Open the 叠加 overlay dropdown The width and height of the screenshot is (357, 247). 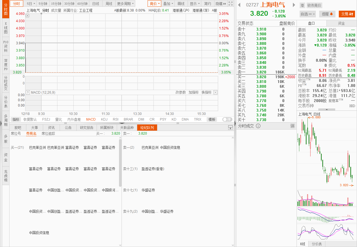pos(168,4)
